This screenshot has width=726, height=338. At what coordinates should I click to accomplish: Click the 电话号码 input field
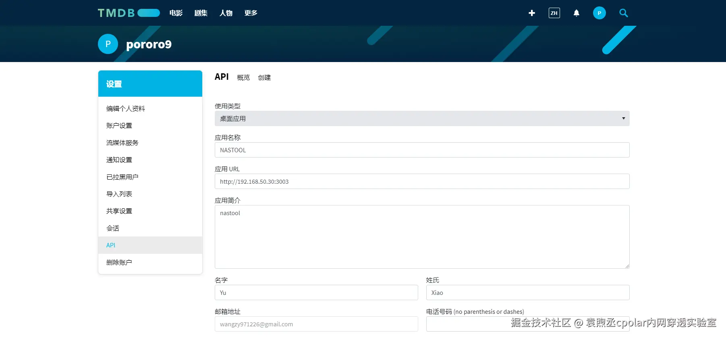point(528,324)
